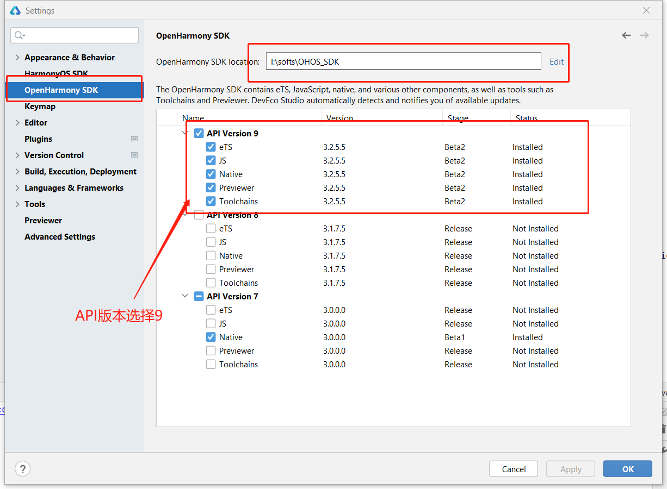Check Previewer checkbox under API Version 7
The height and width of the screenshot is (489, 667).
(x=211, y=351)
